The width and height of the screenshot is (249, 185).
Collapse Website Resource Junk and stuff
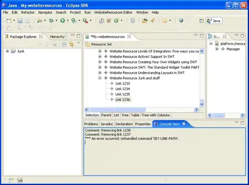100,78
